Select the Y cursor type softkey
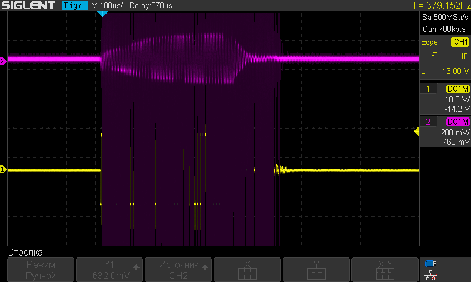The height and width of the screenshot is (282, 471). point(316,270)
